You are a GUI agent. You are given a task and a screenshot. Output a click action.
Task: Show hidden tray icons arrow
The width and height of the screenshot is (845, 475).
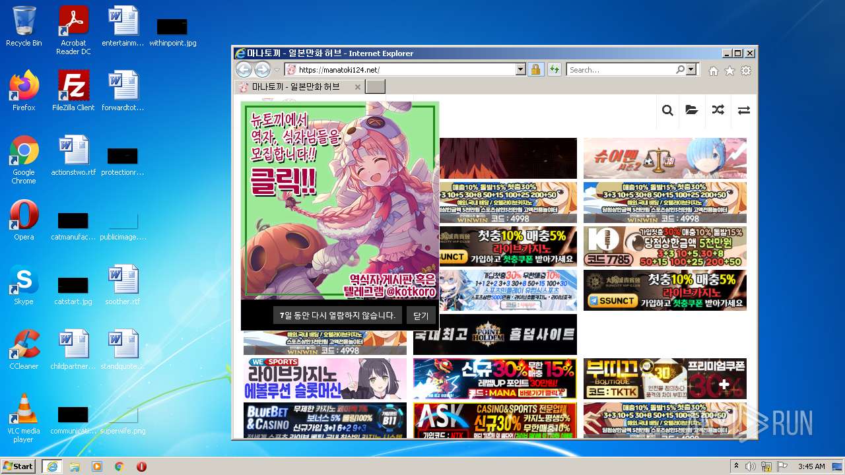[x=736, y=466]
